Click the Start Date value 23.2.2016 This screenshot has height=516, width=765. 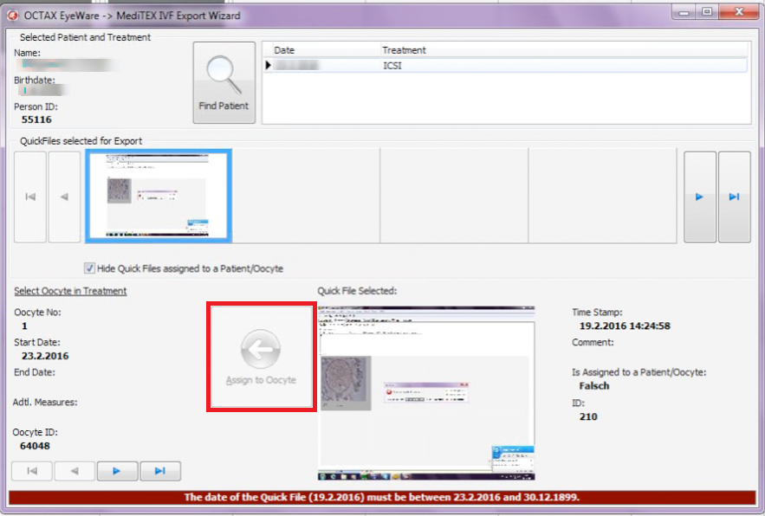pos(45,356)
